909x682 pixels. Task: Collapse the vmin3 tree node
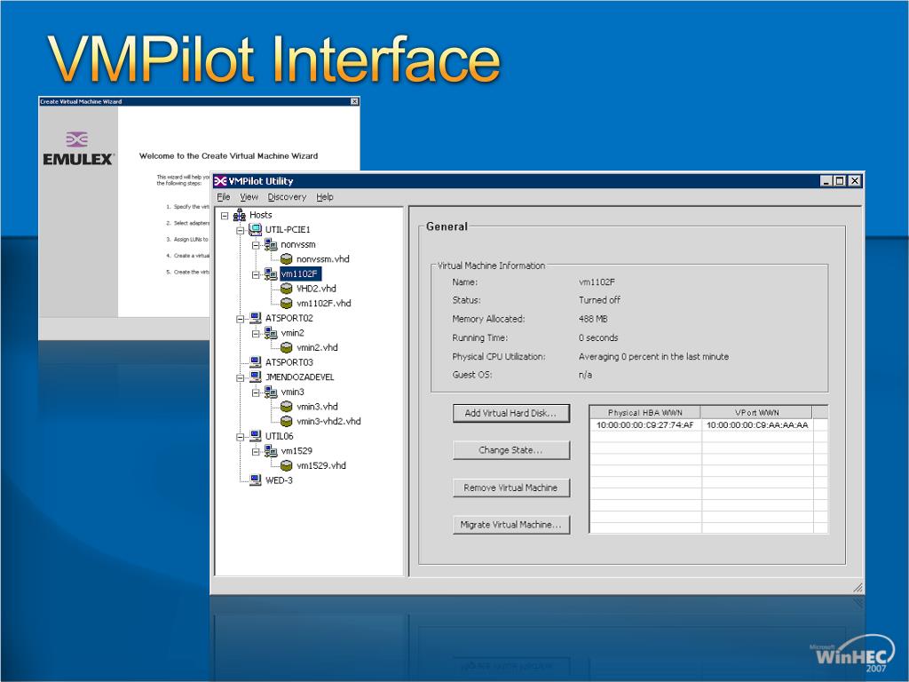pyautogui.click(x=256, y=393)
